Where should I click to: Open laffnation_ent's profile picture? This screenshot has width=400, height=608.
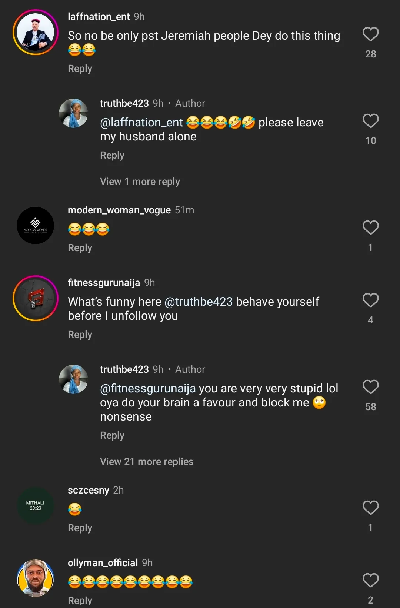pyautogui.click(x=36, y=32)
